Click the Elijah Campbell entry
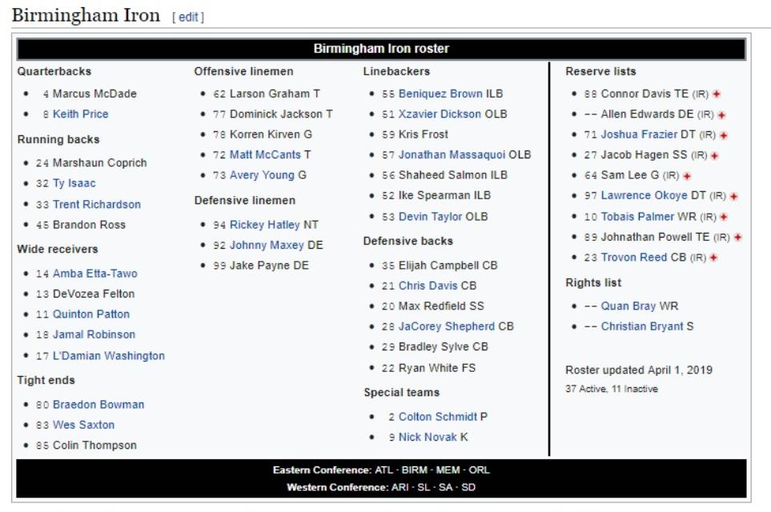 439,266
